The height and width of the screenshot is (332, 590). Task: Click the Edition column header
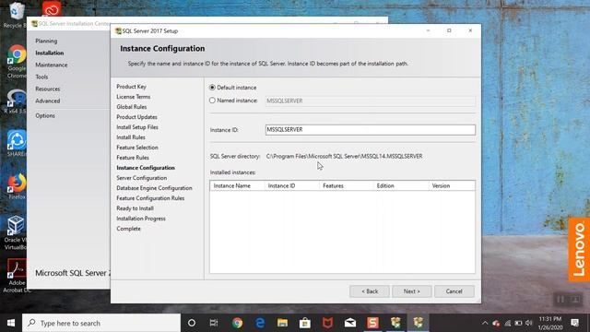click(401, 185)
